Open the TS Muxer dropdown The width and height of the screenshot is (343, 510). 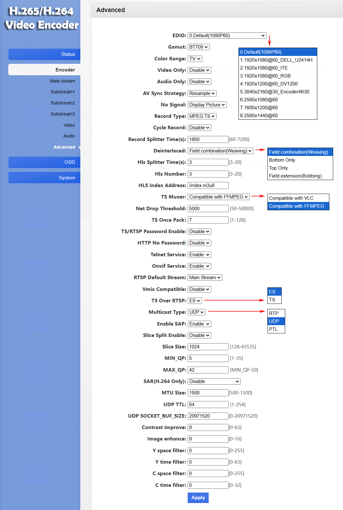pos(219,197)
